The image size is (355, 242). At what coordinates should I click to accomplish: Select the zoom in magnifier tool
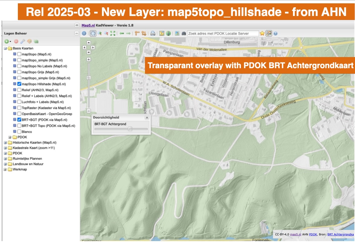(100, 33)
